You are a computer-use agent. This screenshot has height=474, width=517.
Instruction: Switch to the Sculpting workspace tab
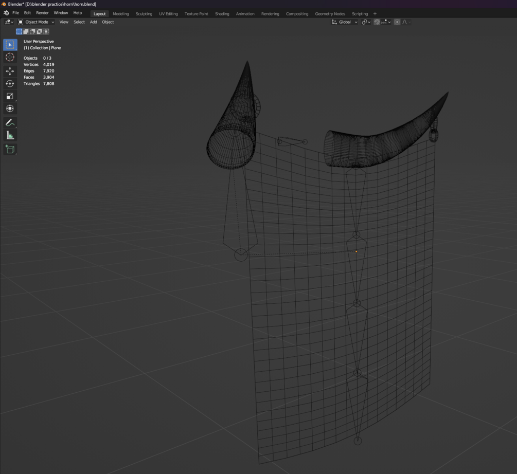[144, 14]
